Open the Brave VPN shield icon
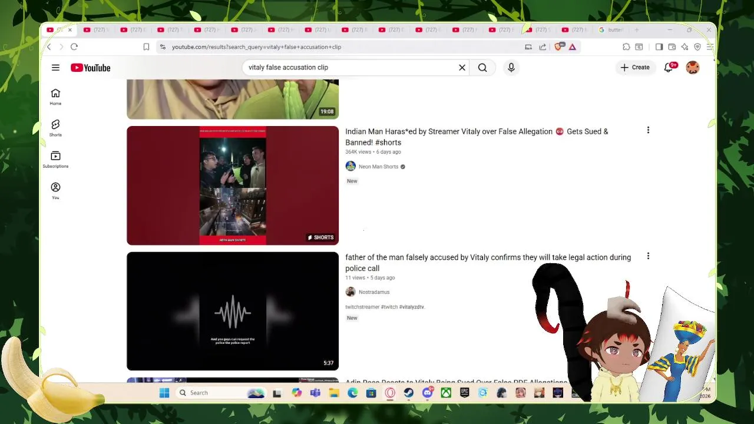Screen dimensions: 754x424 pyautogui.click(x=697, y=47)
